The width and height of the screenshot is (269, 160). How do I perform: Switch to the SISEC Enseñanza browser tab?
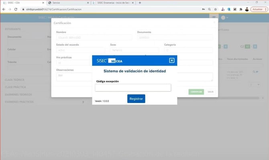113,3
